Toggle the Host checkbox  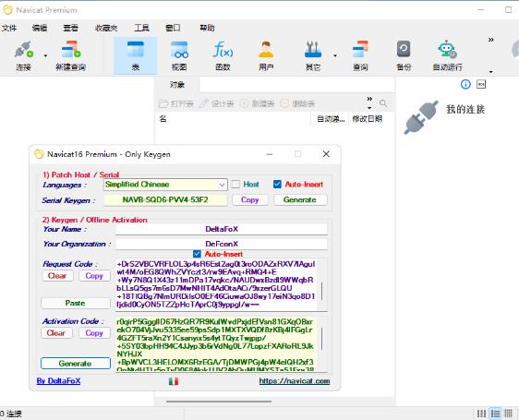coord(235,185)
